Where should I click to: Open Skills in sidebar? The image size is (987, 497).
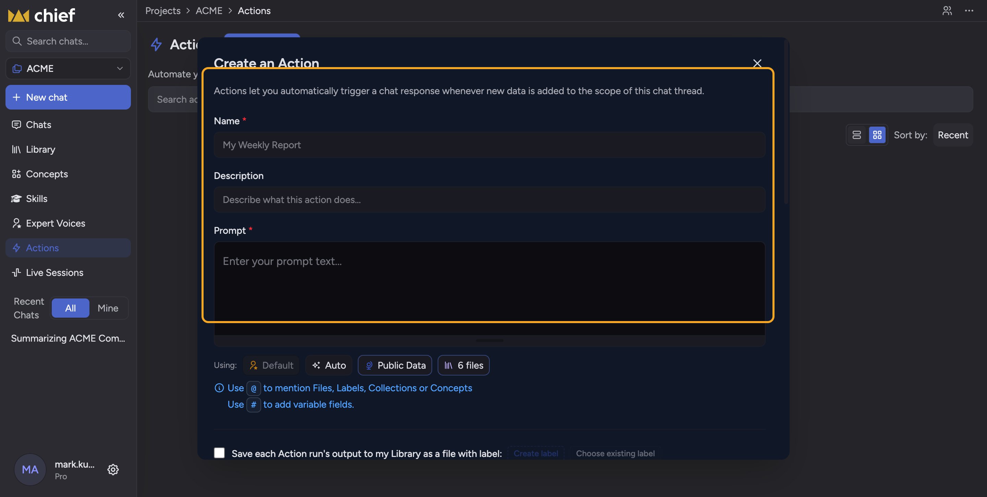click(68, 199)
